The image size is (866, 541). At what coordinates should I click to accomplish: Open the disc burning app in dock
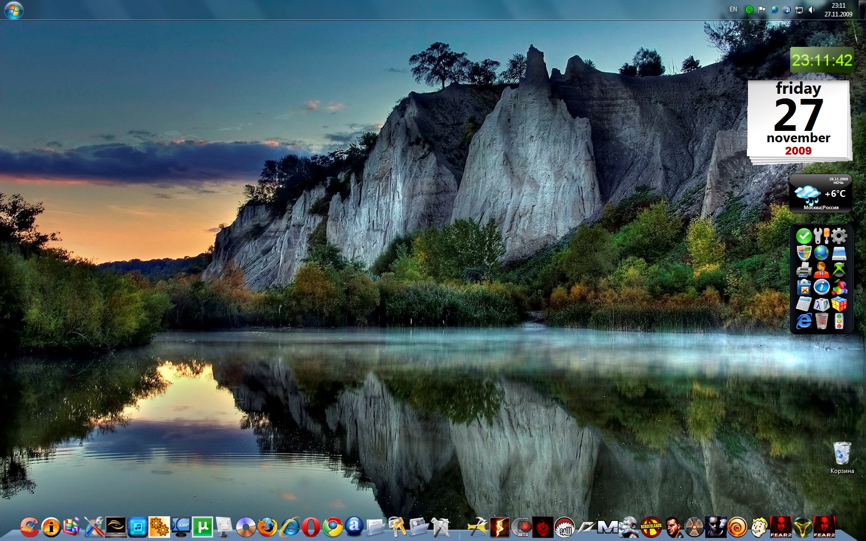click(x=246, y=527)
